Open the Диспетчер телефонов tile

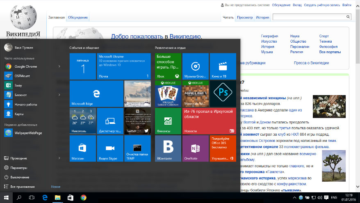click(x=110, y=121)
